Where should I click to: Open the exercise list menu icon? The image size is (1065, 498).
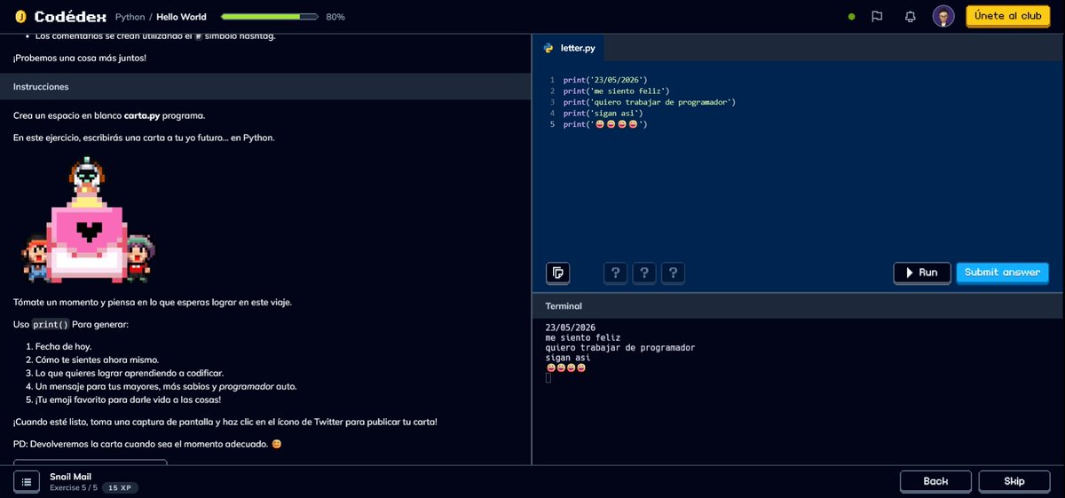tap(27, 481)
